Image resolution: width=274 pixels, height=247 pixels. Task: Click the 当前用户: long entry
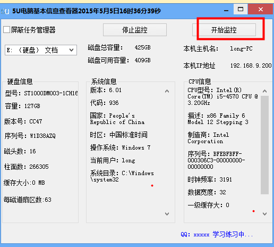[113, 161]
